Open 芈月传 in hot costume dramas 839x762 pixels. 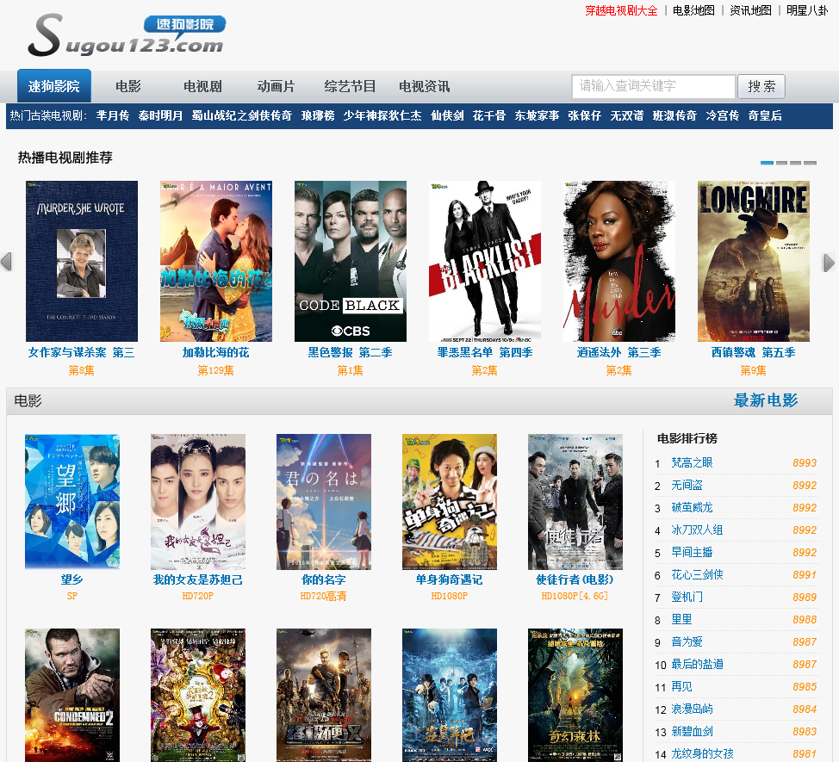click(x=113, y=115)
